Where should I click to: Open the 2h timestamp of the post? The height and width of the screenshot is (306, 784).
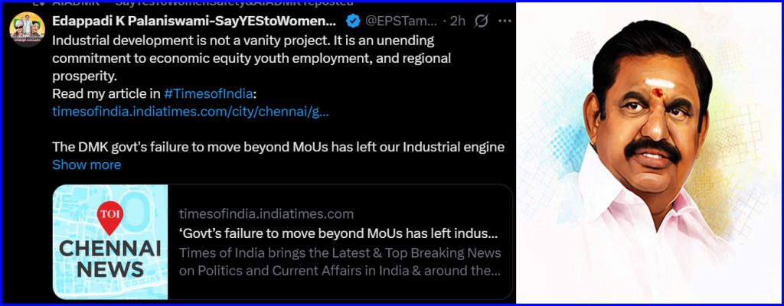click(x=457, y=21)
